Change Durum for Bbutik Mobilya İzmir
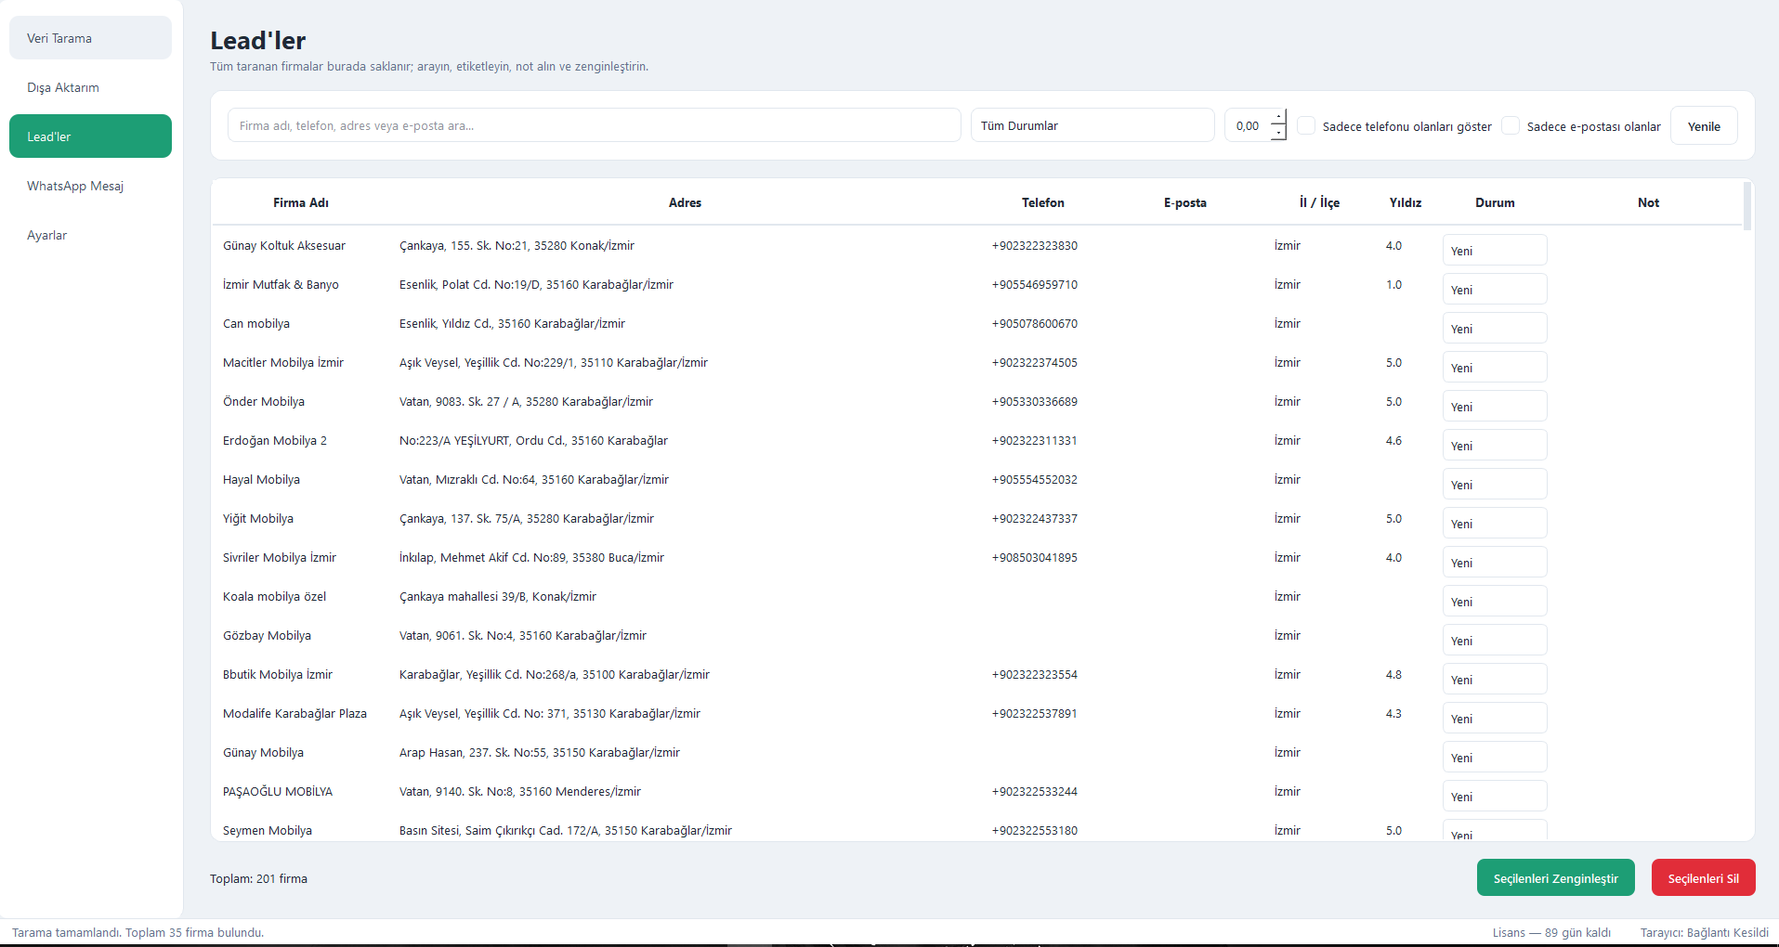1779x947 pixels. click(1495, 679)
